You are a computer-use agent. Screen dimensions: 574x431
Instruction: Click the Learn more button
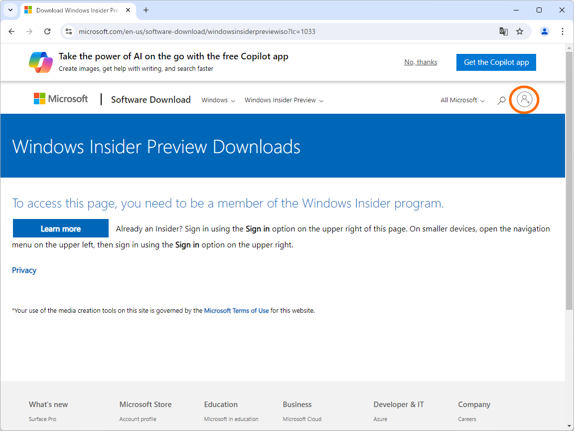(60, 228)
